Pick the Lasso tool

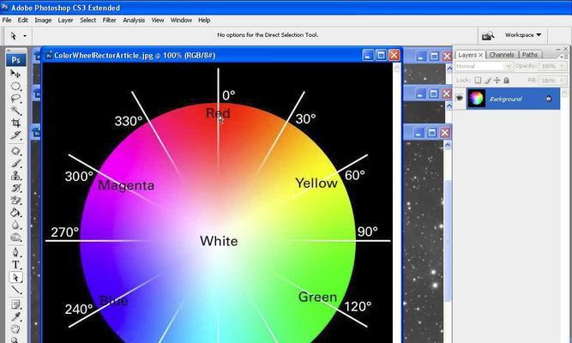[15, 99]
